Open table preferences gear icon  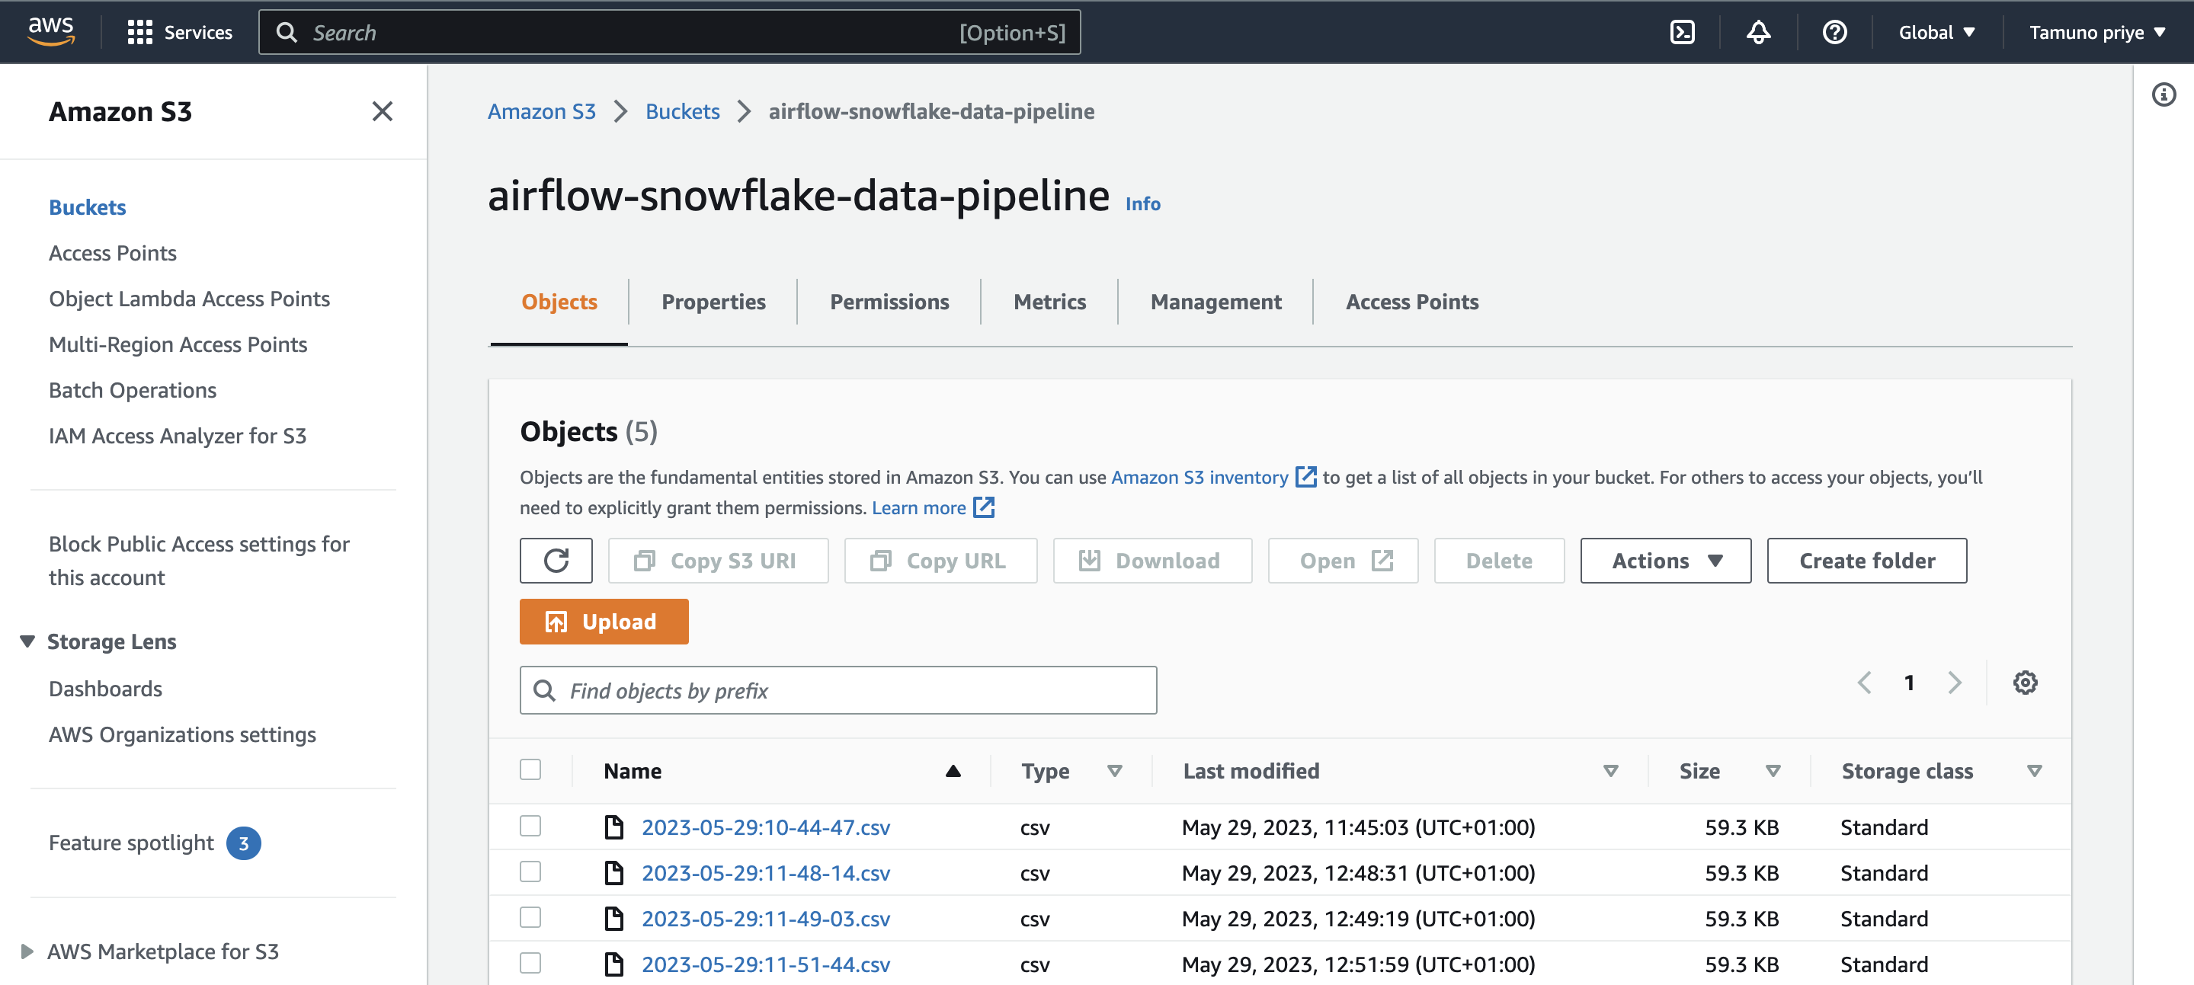pyautogui.click(x=2025, y=683)
